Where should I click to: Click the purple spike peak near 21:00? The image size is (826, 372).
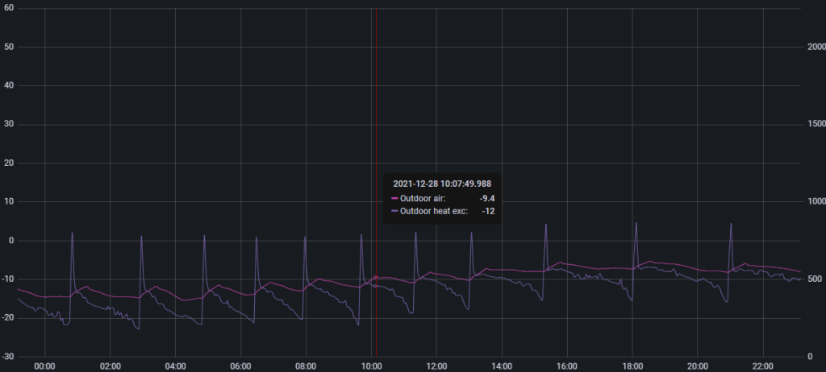(x=731, y=224)
